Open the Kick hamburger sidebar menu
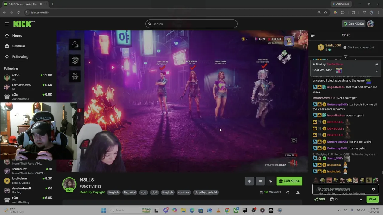Image resolution: width=383 pixels, height=215 pixels. pyautogui.click(x=7, y=24)
